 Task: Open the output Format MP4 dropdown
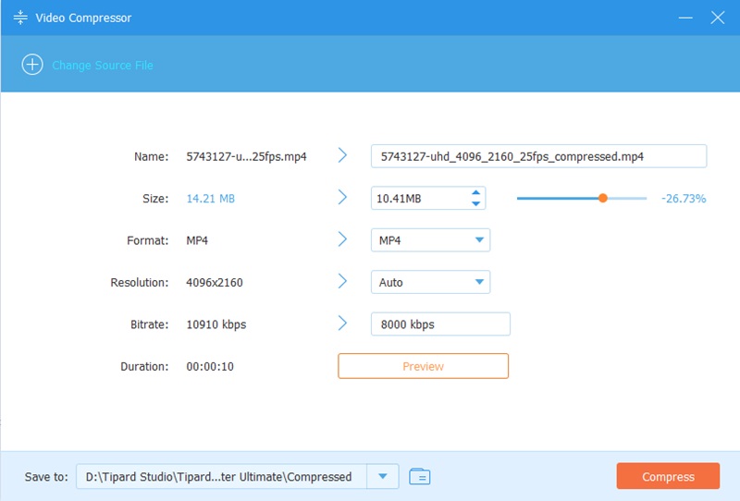(x=430, y=240)
